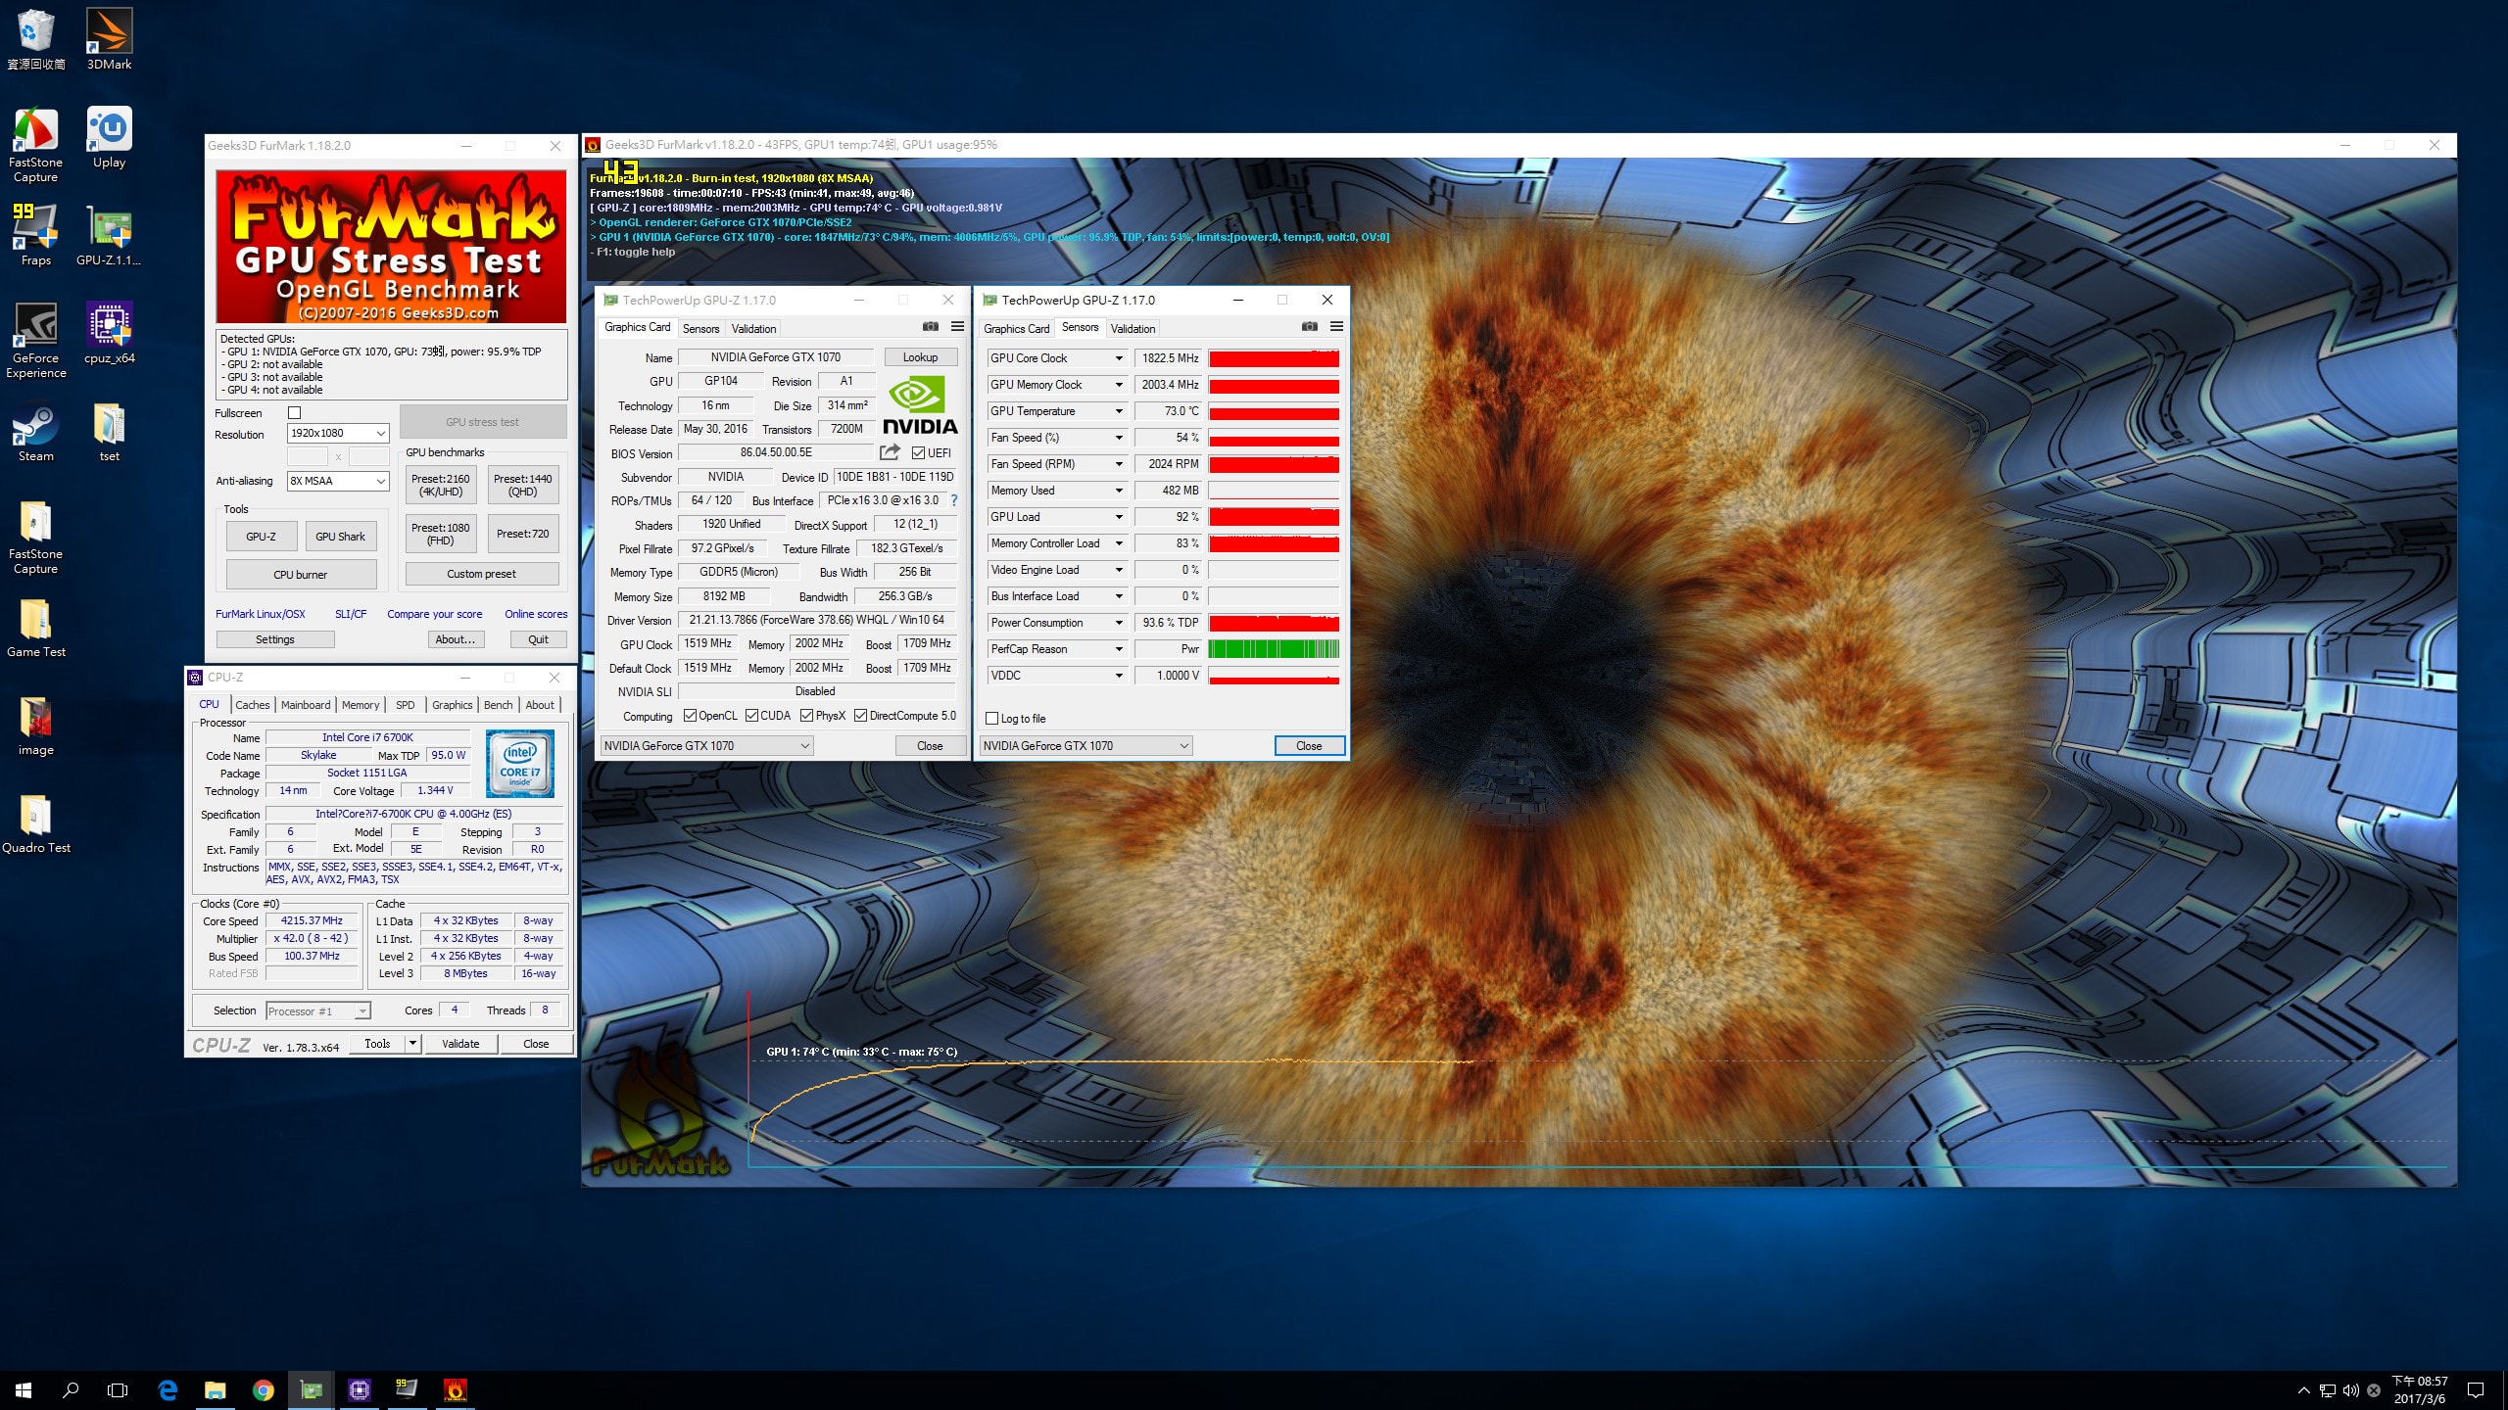This screenshot has height=1410, width=2508.
Task: Expand the GPU Core Clock sensor dropdown
Action: point(1118,358)
